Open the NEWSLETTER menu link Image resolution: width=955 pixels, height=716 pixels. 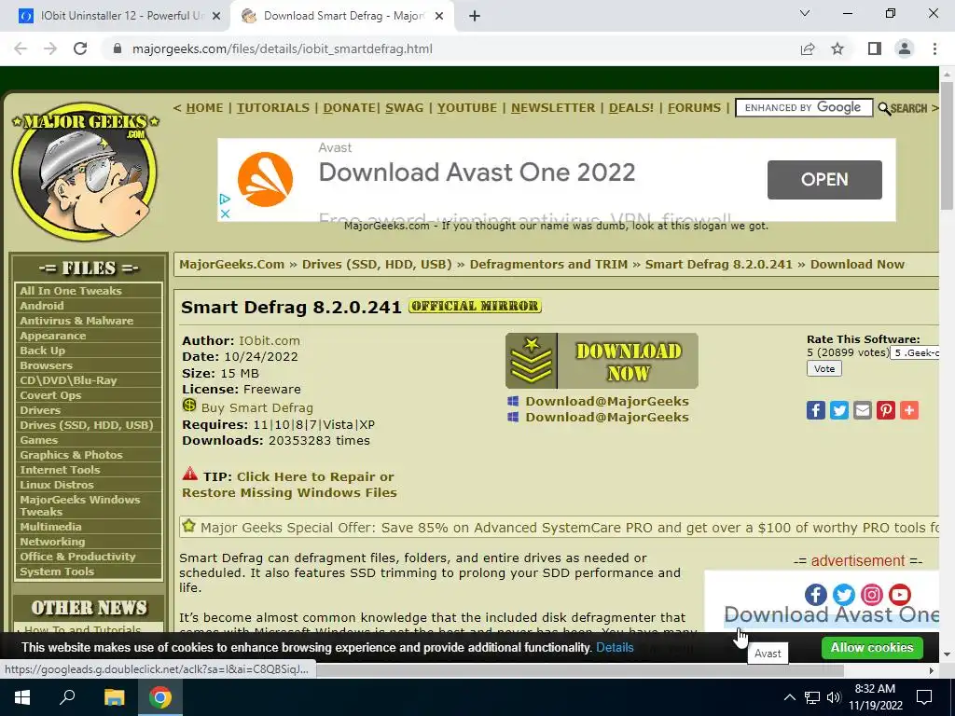(553, 108)
